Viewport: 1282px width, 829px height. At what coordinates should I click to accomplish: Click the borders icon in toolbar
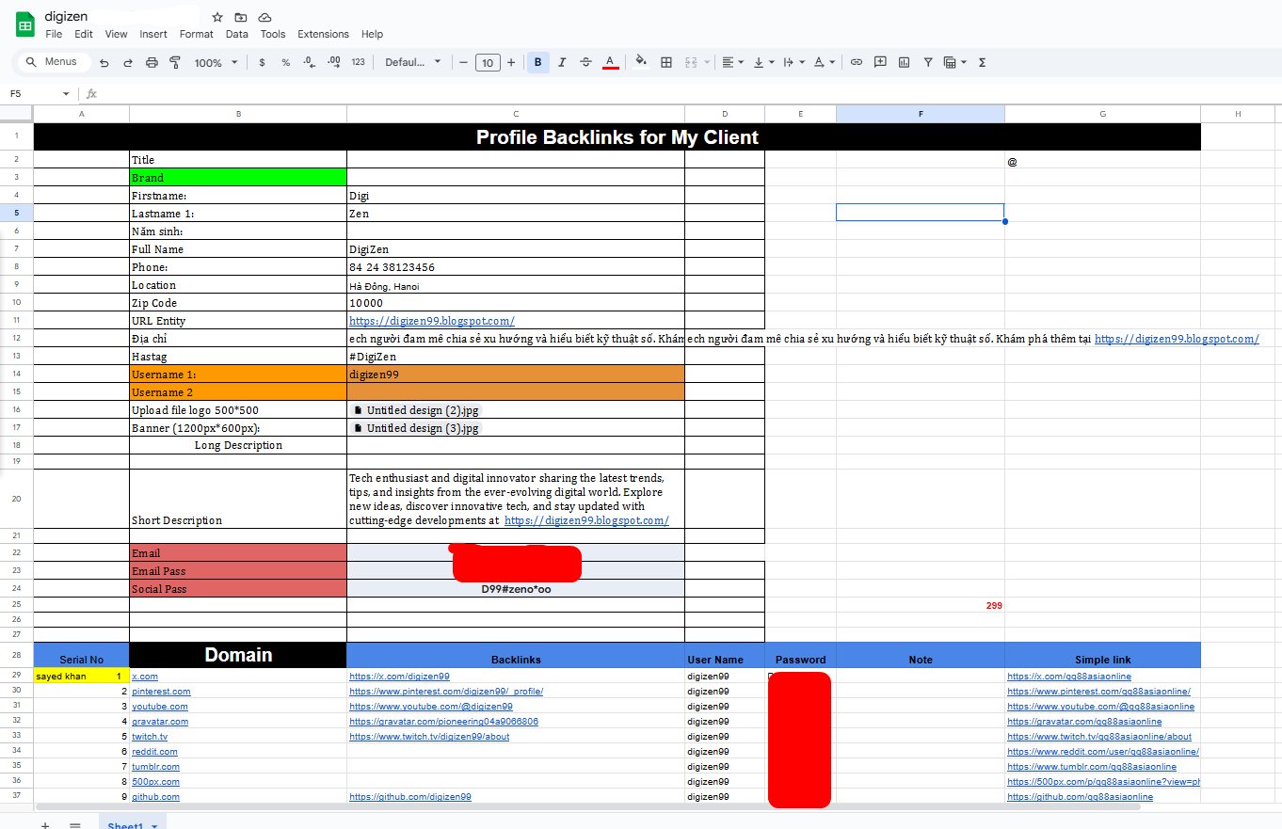coord(666,63)
